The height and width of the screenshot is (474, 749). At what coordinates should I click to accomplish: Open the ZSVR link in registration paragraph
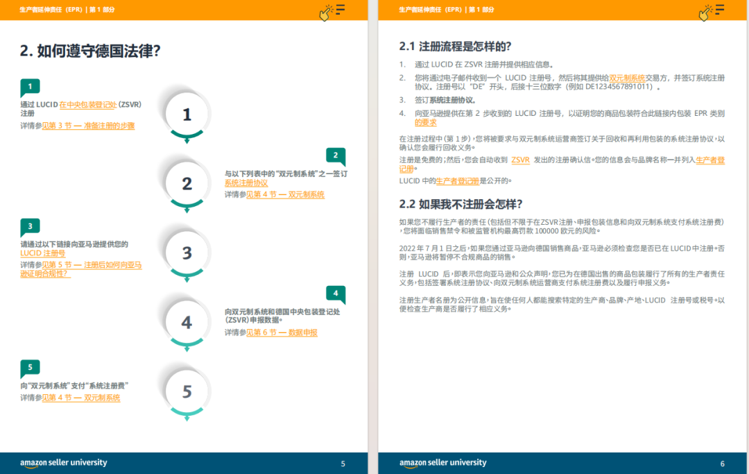pyautogui.click(x=520, y=160)
